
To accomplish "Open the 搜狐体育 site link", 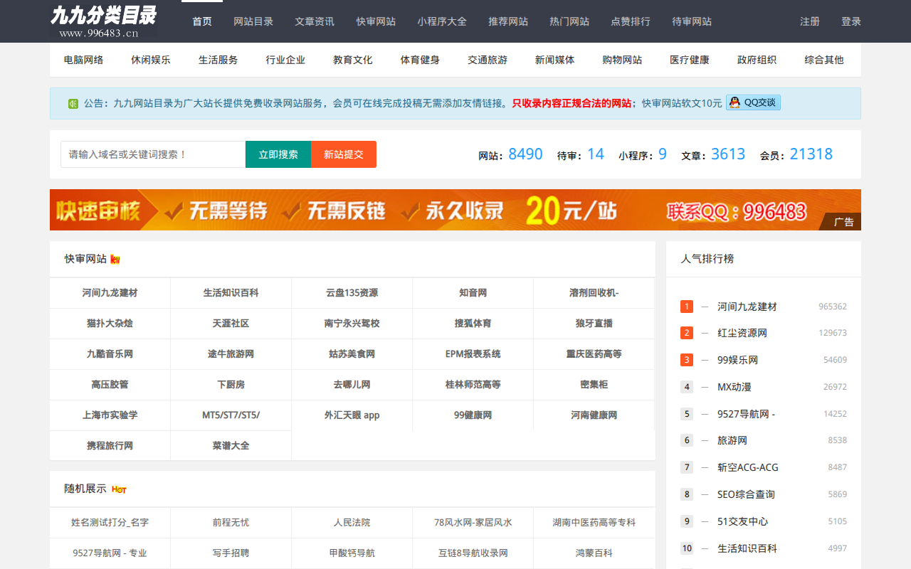I will (x=473, y=324).
